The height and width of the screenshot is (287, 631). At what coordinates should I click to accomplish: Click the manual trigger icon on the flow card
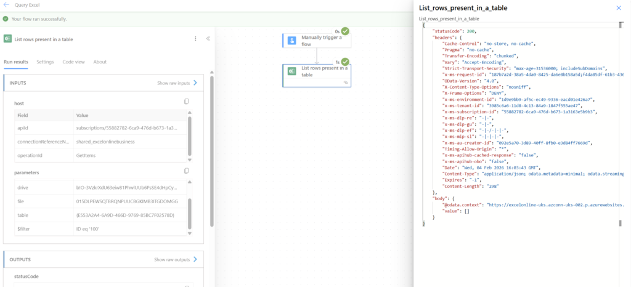pos(292,40)
